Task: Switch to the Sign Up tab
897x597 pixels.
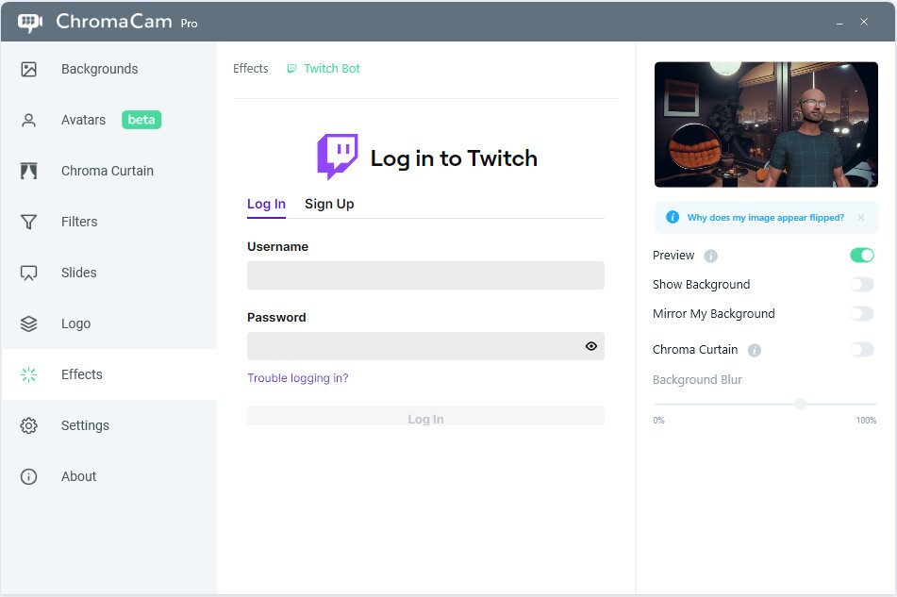Action: (328, 204)
